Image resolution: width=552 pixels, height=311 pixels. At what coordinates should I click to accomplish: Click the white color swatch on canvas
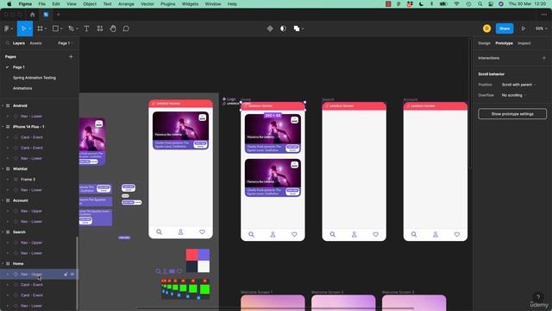tap(204, 267)
